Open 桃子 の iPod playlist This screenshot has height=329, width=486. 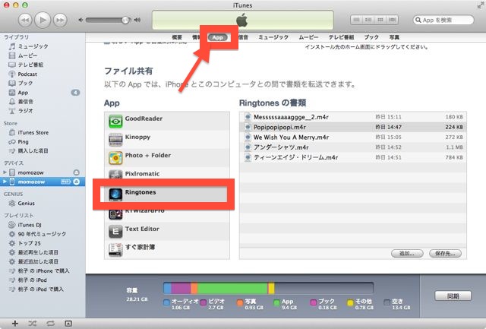pyautogui.click(x=43, y=280)
